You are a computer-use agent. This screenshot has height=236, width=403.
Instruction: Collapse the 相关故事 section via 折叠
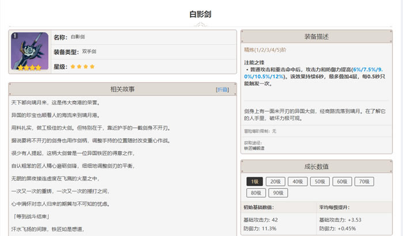222,90
